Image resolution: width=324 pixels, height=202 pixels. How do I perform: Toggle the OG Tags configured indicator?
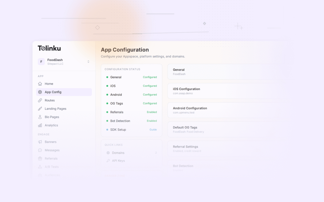(x=150, y=103)
